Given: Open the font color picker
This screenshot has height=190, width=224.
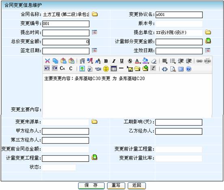Looking at the screenshot, I should (x=138, y=61).
